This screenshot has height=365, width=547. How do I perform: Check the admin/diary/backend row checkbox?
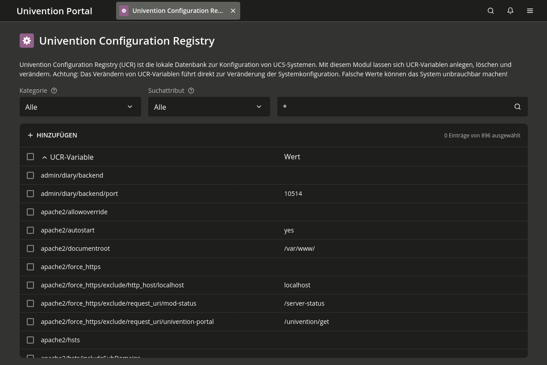[x=30, y=175]
